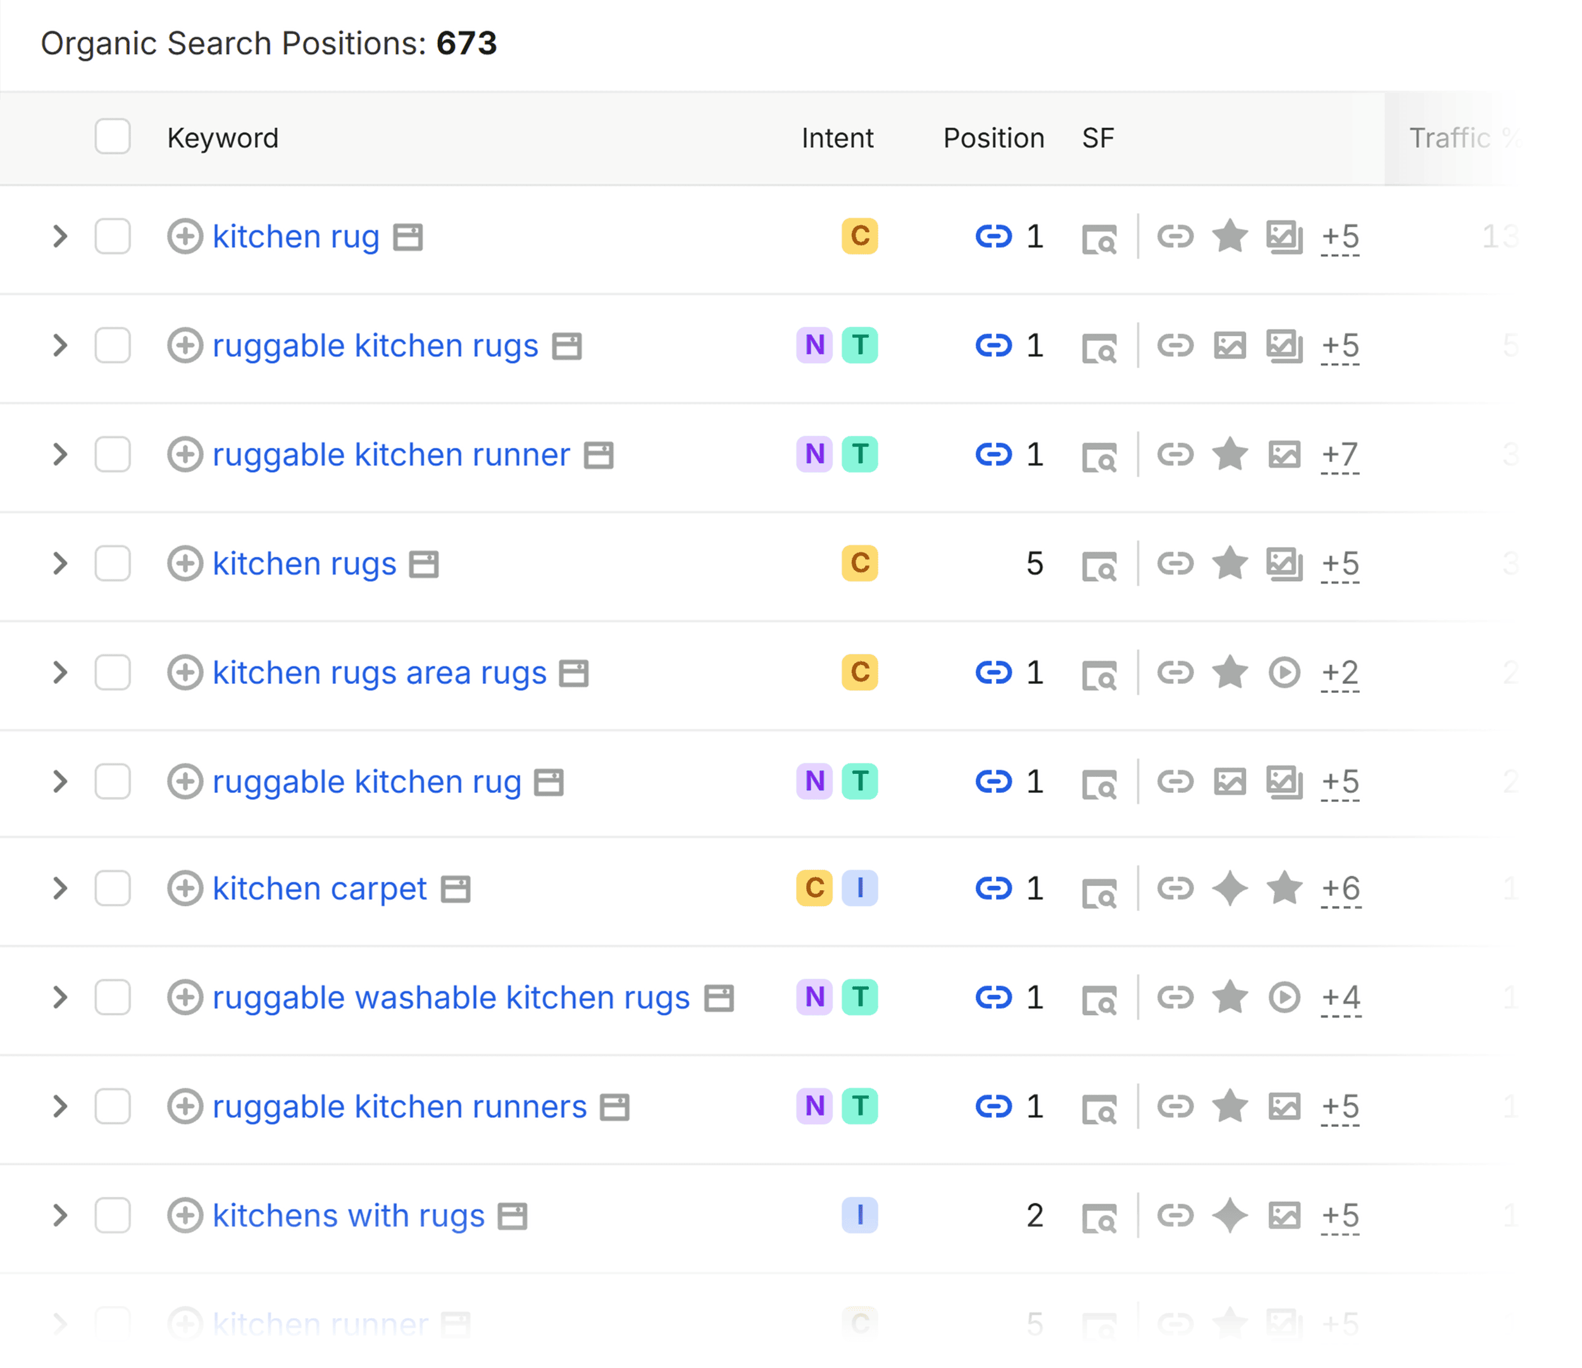
Task: Click the blue link icon in the ruggable kitchen rugs Position cell
Action: (993, 345)
